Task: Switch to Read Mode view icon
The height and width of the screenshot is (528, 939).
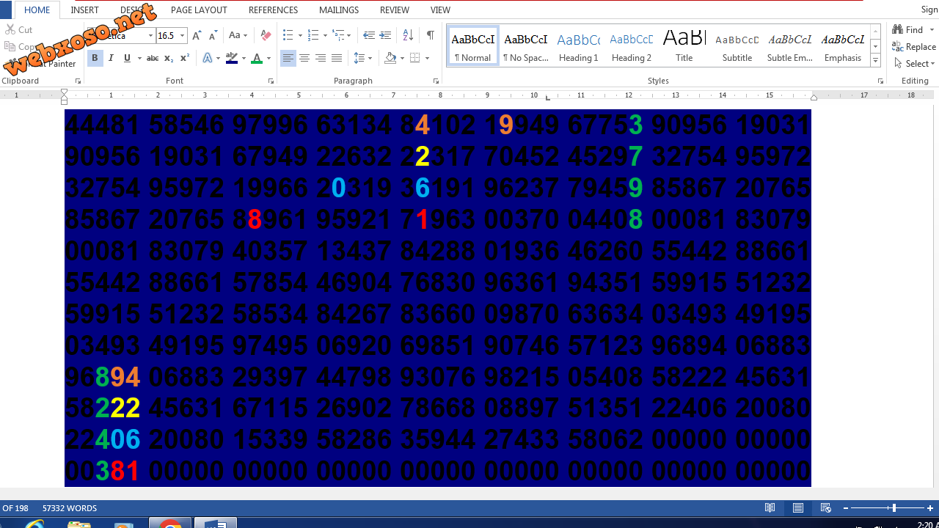Action: (770, 507)
